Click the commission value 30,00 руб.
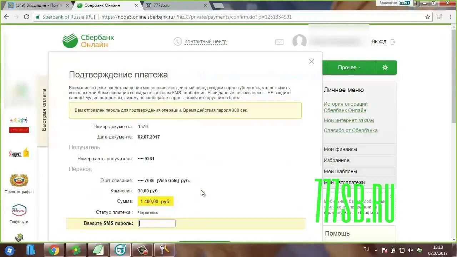The height and width of the screenshot is (257, 457). point(148,191)
